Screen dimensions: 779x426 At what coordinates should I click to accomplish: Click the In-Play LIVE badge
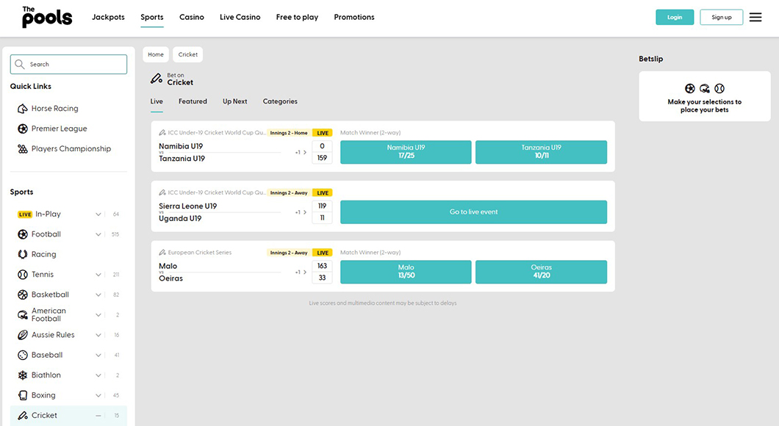pos(25,214)
